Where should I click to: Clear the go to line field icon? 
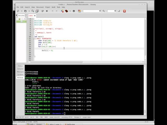(115, 11)
